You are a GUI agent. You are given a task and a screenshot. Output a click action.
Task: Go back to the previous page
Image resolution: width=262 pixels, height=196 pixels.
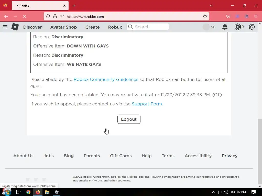(x=6, y=17)
